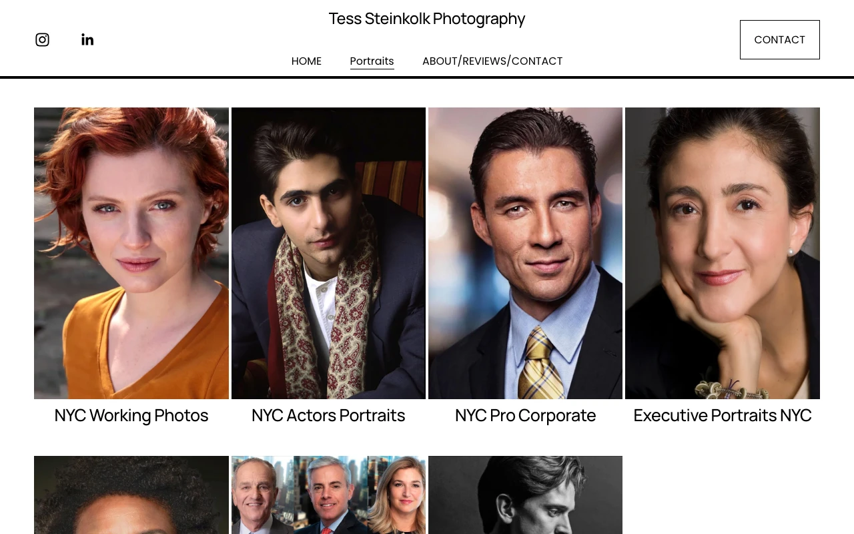Click the underlined Portraits tab in header
854x534 pixels.
tap(372, 61)
